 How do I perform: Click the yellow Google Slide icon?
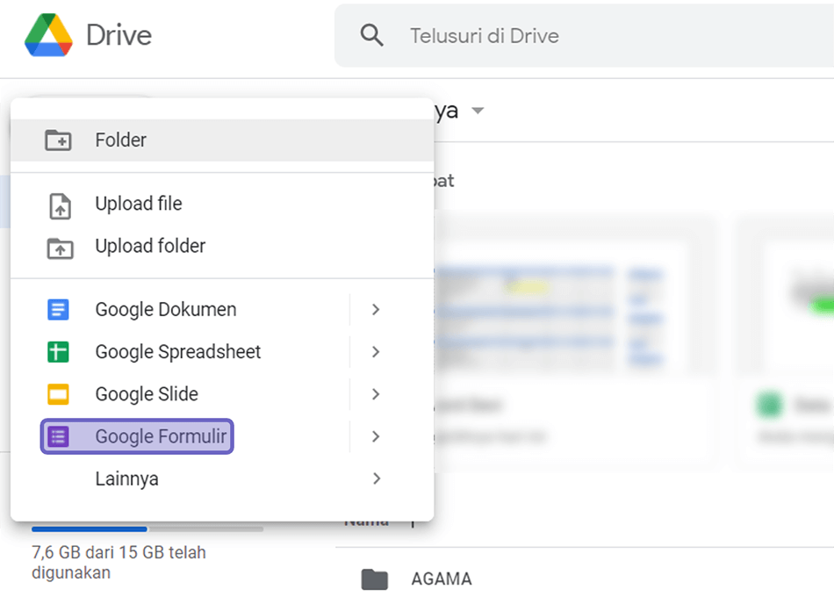(x=58, y=394)
